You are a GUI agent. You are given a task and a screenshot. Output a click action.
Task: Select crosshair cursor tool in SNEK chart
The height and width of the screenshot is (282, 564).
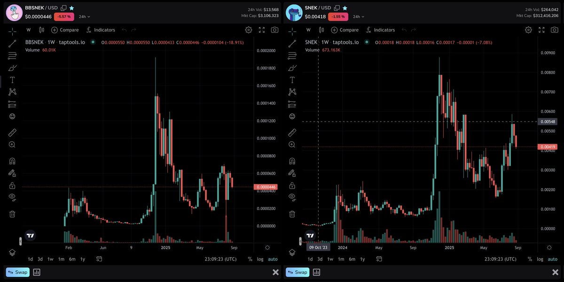292,31
